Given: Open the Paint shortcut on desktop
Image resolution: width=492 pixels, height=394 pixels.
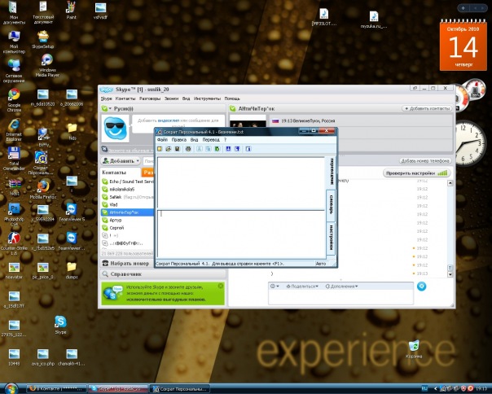Looking at the screenshot, I should (x=71, y=8).
